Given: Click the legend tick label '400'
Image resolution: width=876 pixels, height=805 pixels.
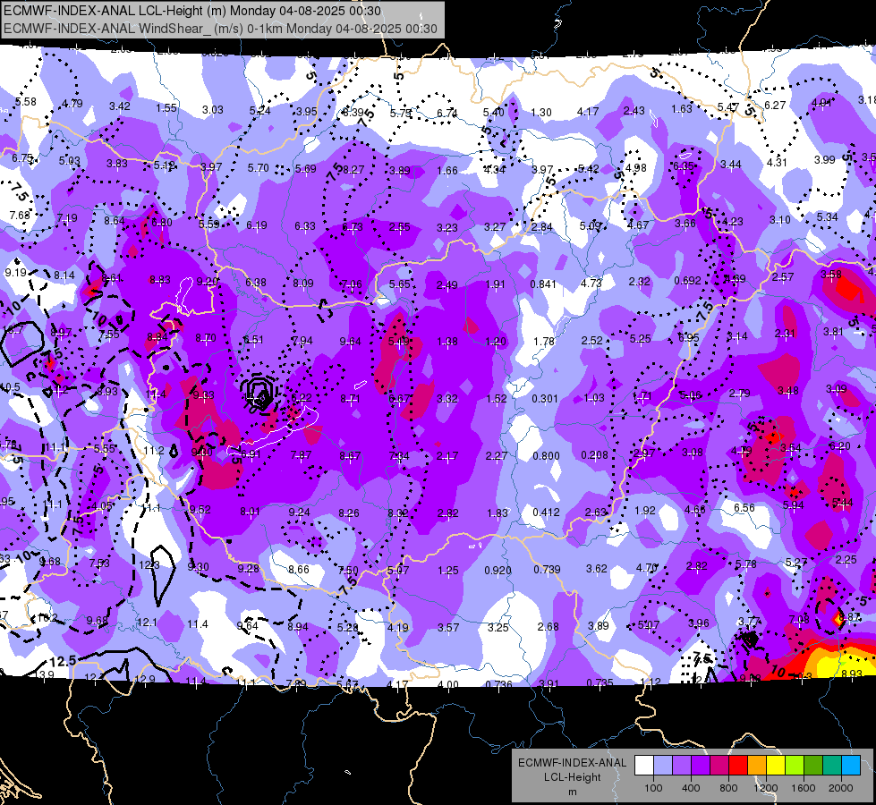Looking at the screenshot, I should 691,788.
